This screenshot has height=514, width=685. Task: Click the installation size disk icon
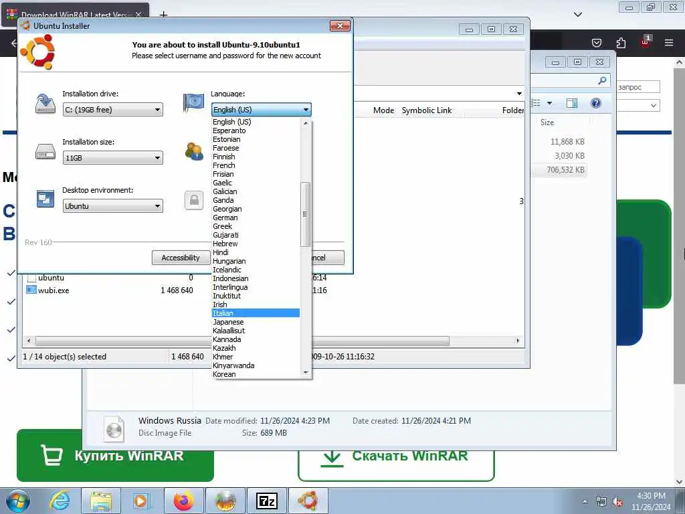click(x=45, y=152)
